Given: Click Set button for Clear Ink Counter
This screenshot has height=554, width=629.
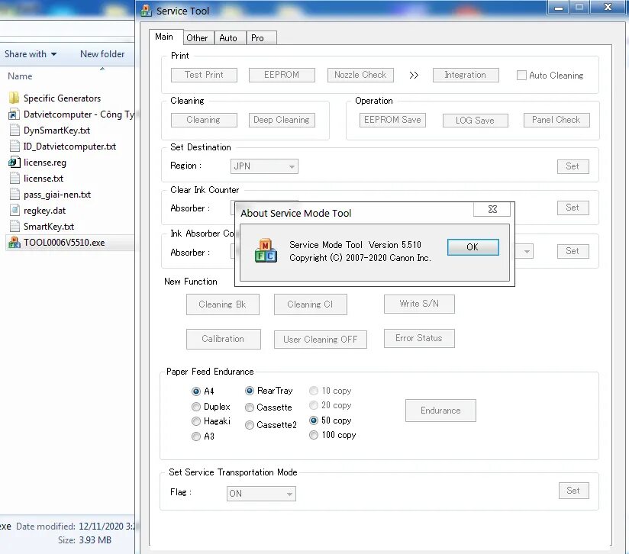Looking at the screenshot, I should (x=573, y=208).
